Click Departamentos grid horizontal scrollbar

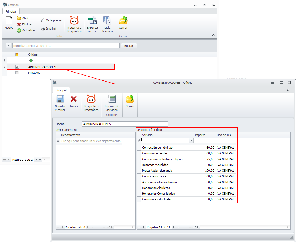click(x=125, y=227)
